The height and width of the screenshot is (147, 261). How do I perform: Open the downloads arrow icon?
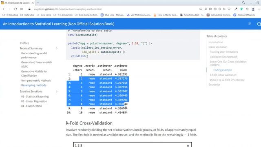click(x=259, y=9)
